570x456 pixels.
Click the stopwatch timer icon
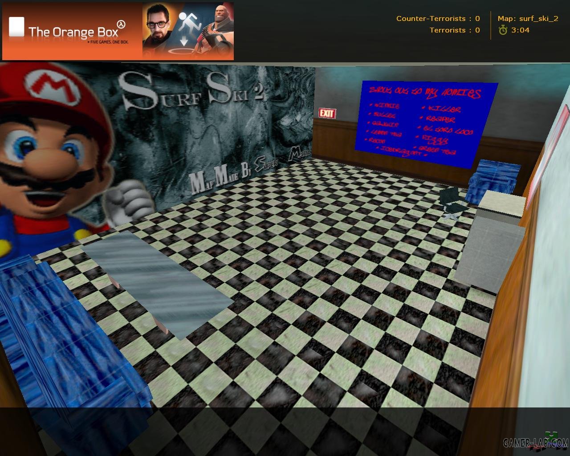[x=503, y=30]
